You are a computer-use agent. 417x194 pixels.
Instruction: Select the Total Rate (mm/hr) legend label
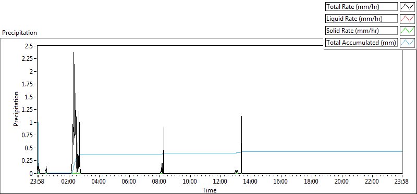(361, 7)
